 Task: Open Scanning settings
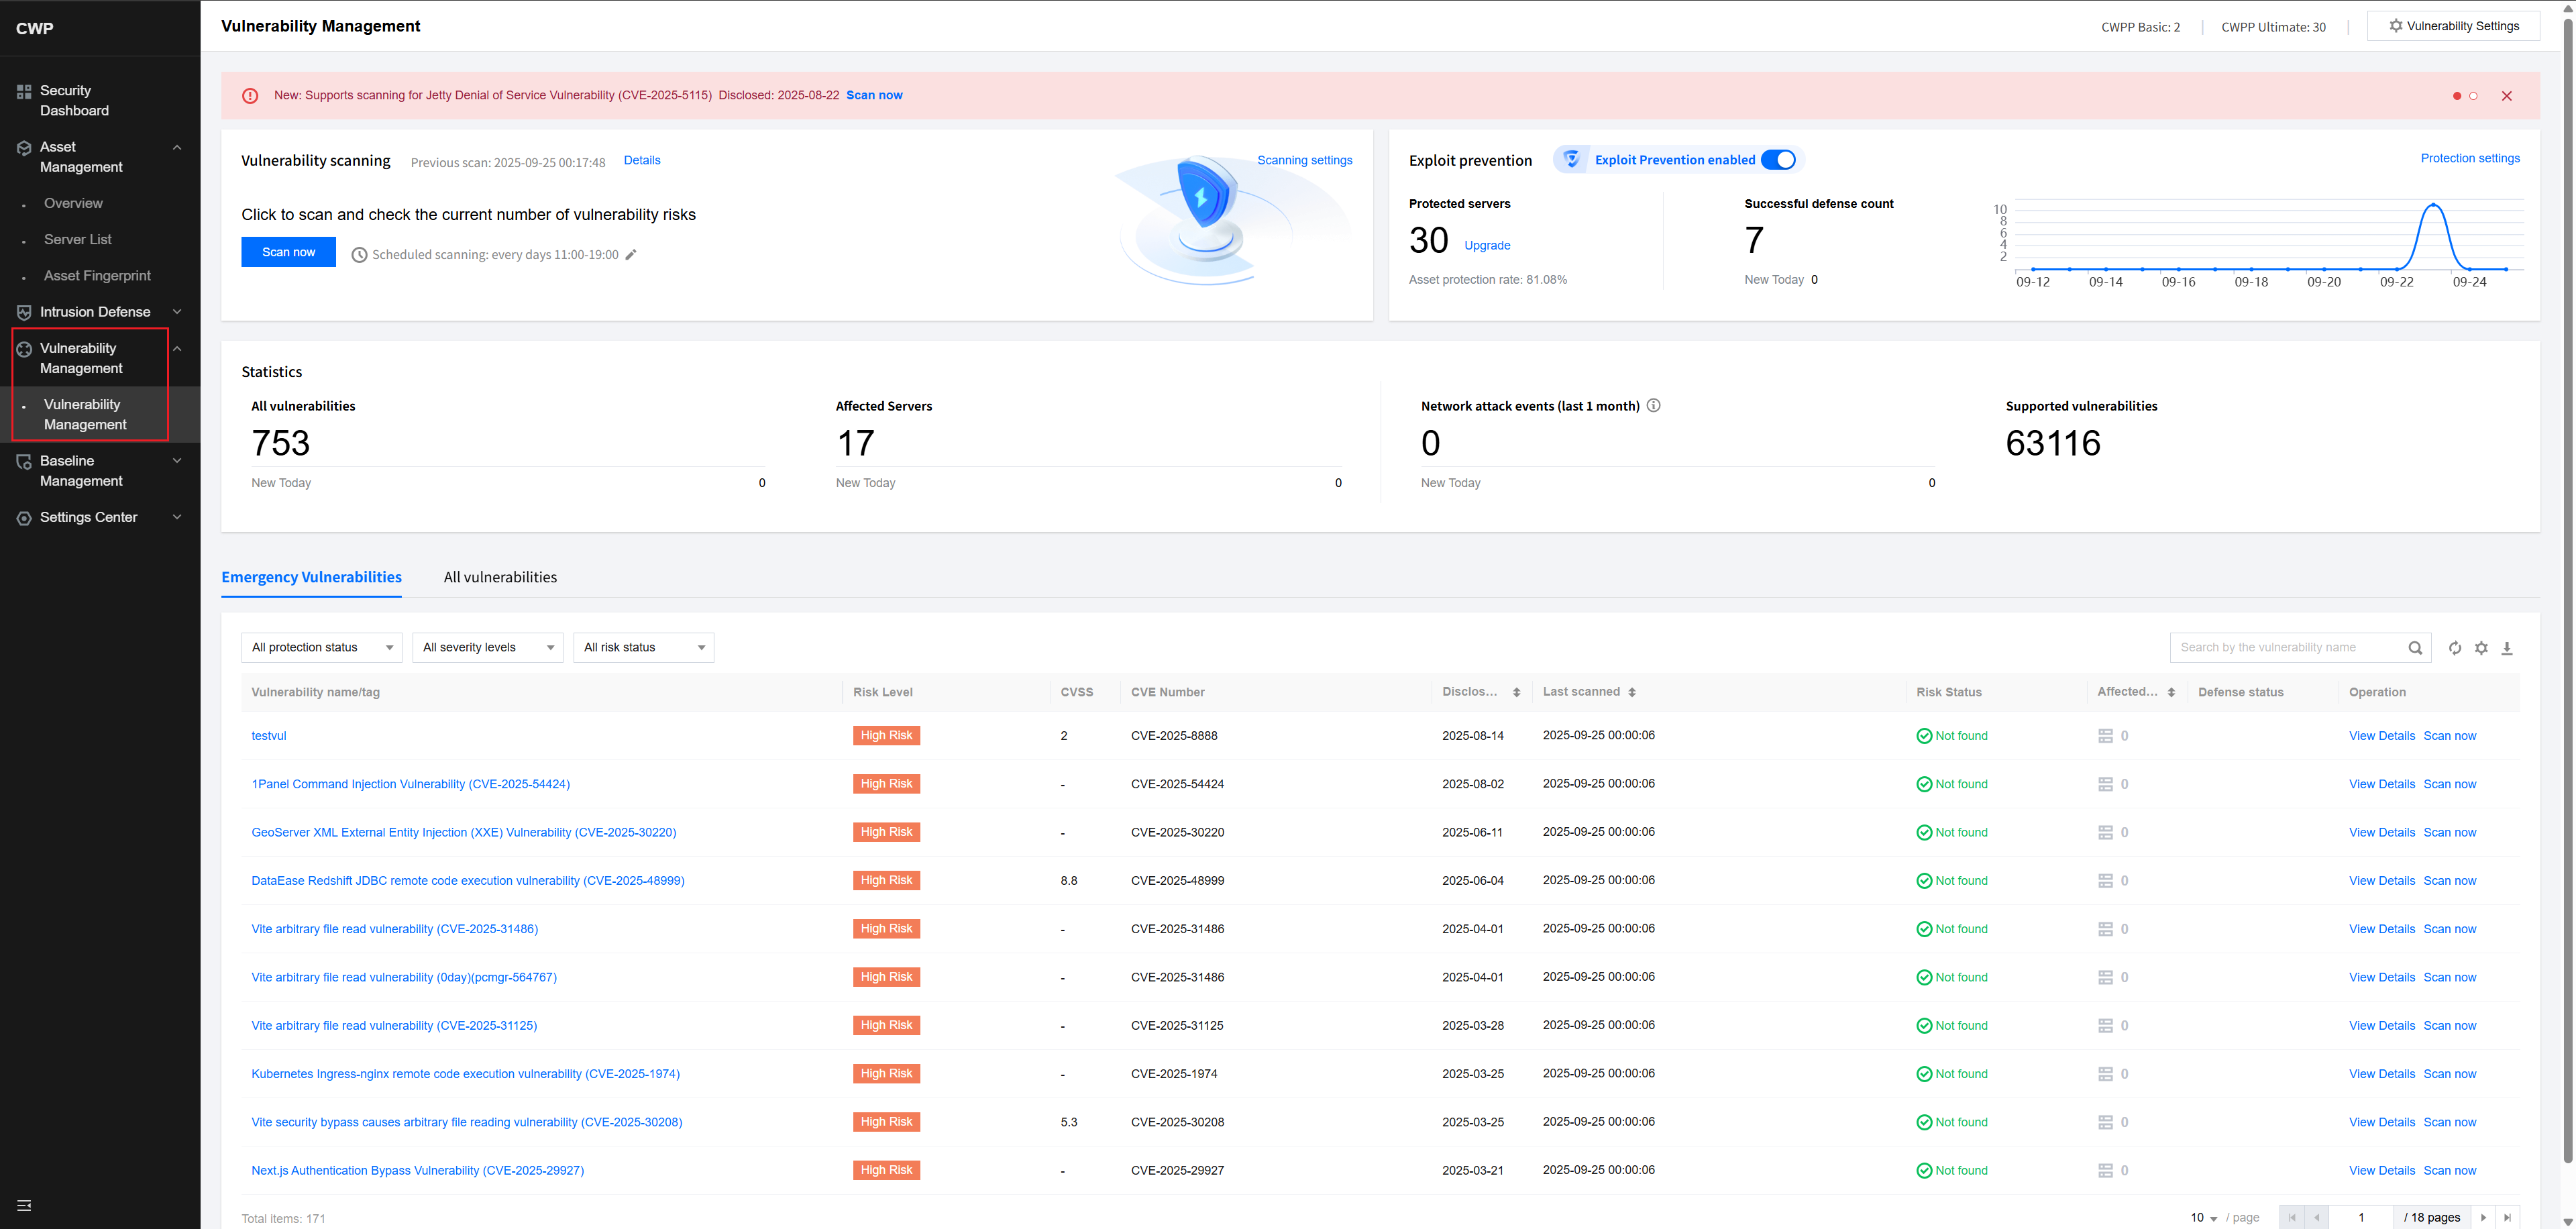coord(1304,160)
